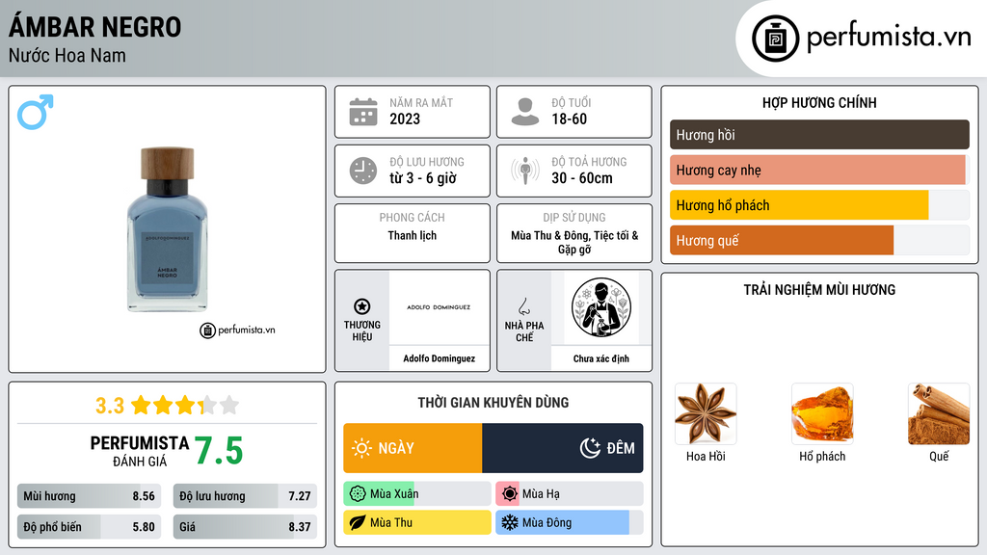
Task: Click the Mùa Thu season bar
Action: click(417, 522)
